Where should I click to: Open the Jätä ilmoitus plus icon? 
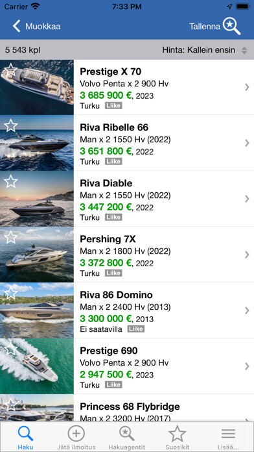coord(76,434)
